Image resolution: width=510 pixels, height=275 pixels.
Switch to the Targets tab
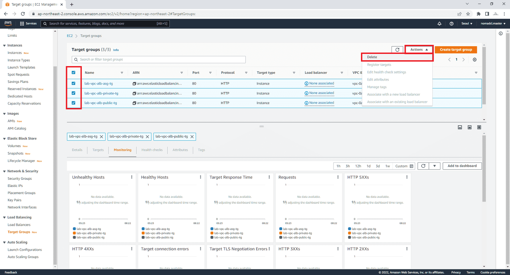pos(98,150)
